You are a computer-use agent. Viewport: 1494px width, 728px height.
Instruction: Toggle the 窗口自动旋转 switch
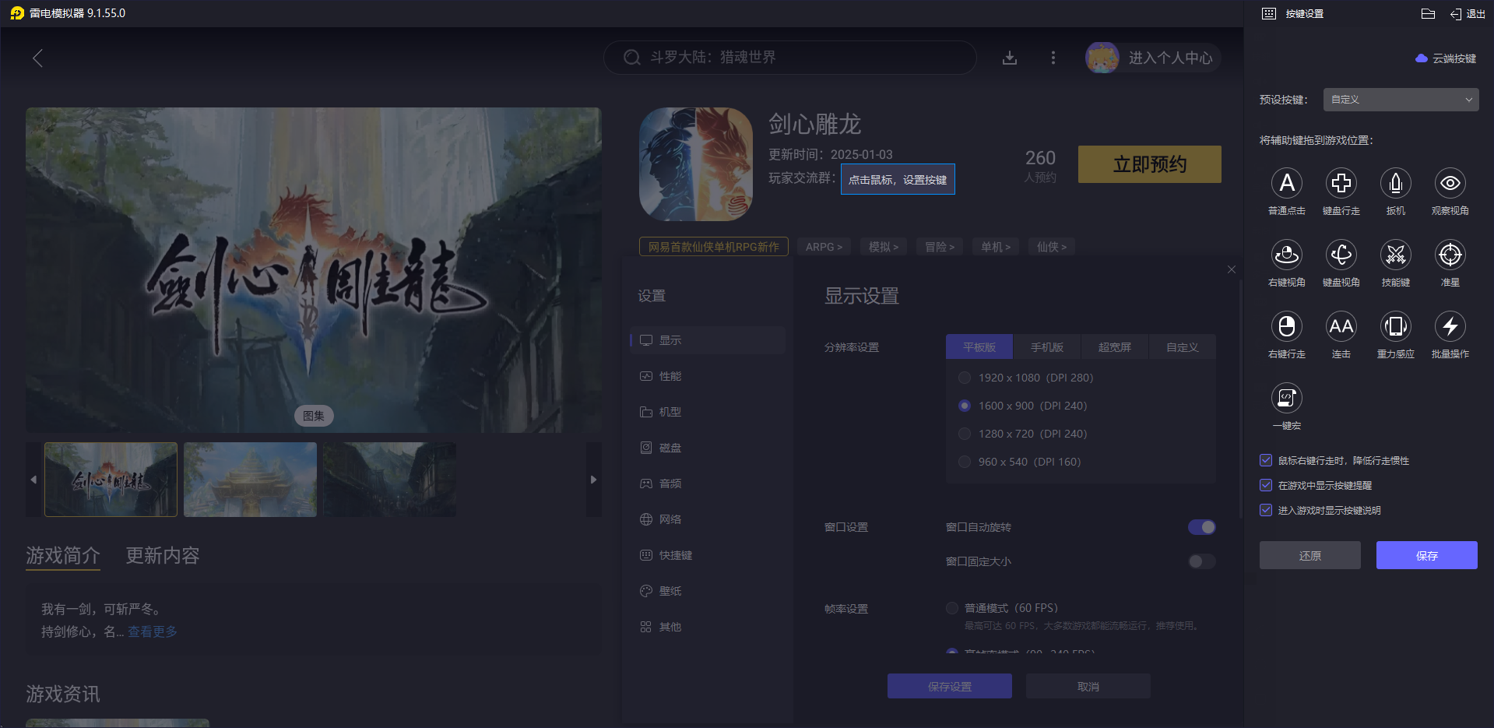pyautogui.click(x=1202, y=527)
